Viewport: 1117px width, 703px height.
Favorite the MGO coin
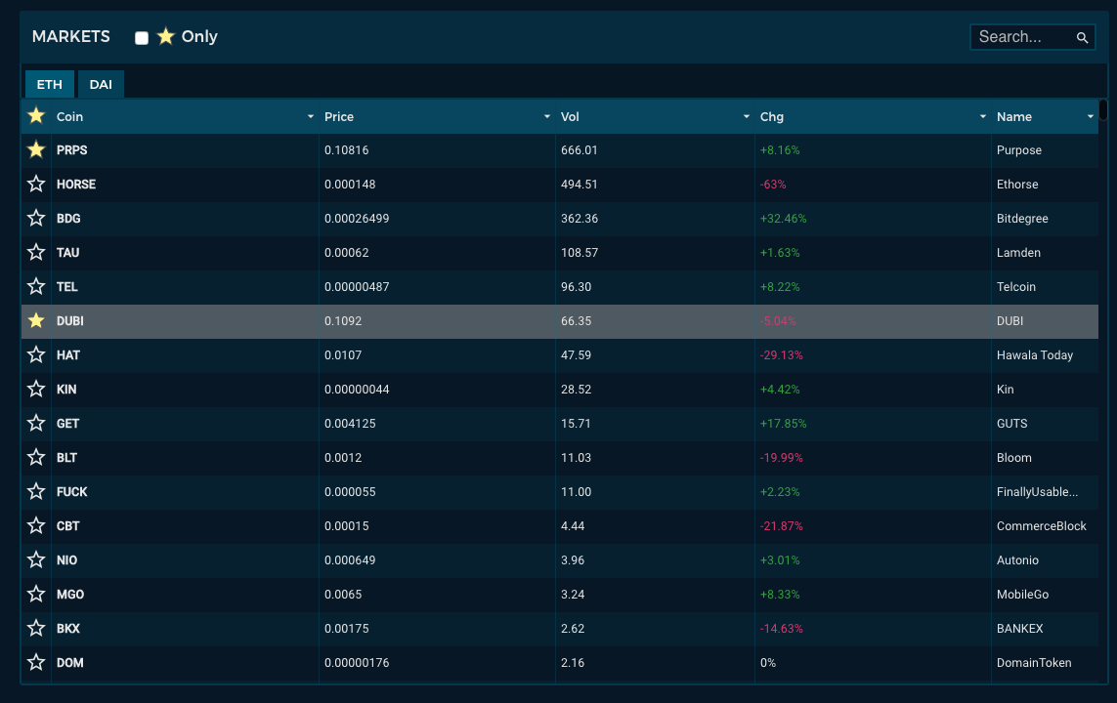click(36, 594)
